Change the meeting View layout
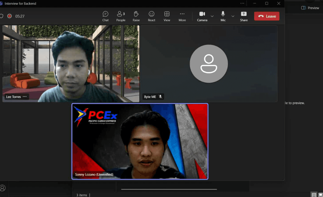 167,16
